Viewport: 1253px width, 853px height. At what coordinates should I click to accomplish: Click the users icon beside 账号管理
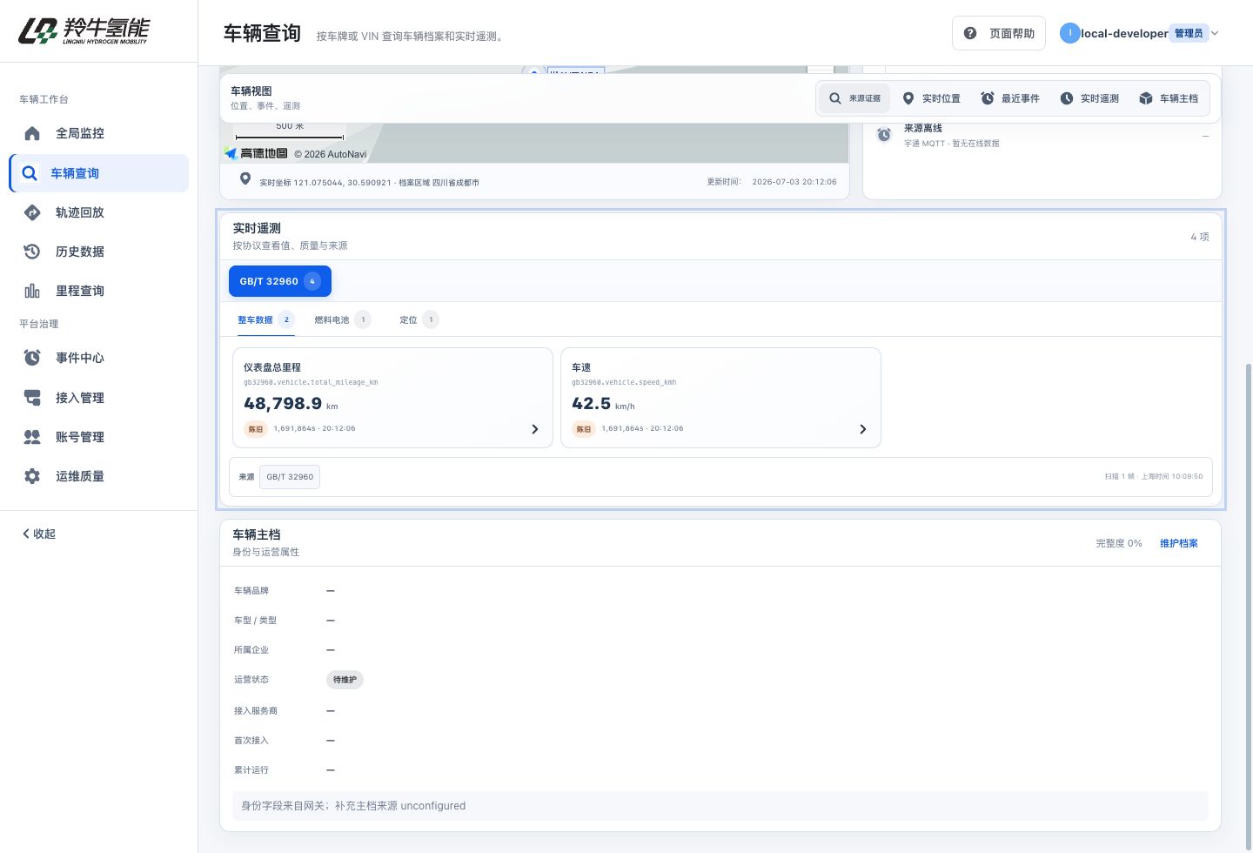point(32,437)
